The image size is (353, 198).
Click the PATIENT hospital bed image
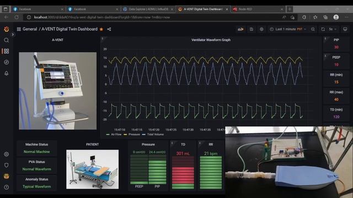pos(92,169)
